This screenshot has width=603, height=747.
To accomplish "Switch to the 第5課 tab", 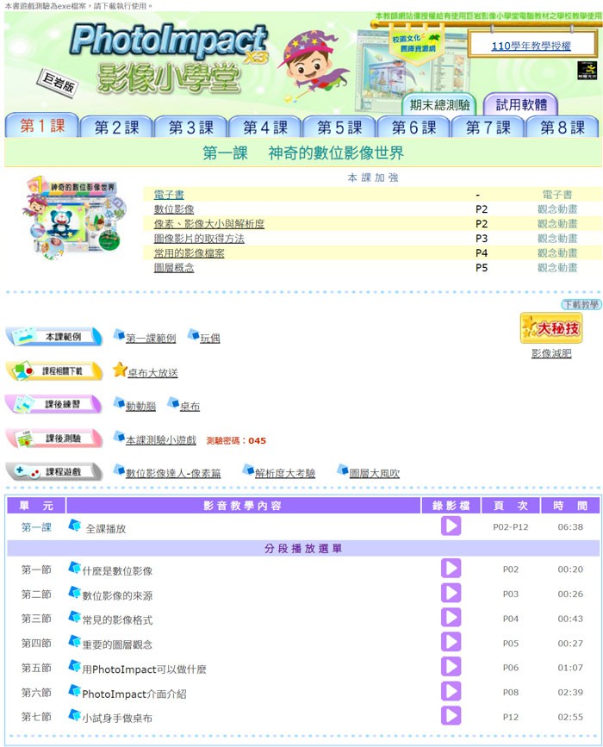I will tap(339, 128).
